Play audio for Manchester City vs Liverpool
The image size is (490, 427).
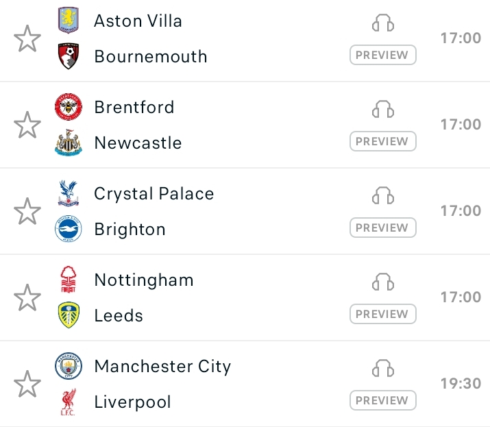pyautogui.click(x=383, y=369)
